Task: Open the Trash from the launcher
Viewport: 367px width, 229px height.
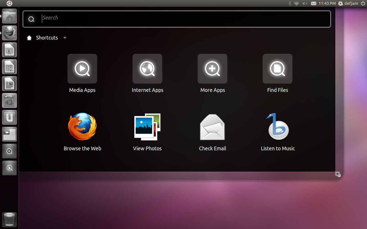Action: [x=9, y=220]
